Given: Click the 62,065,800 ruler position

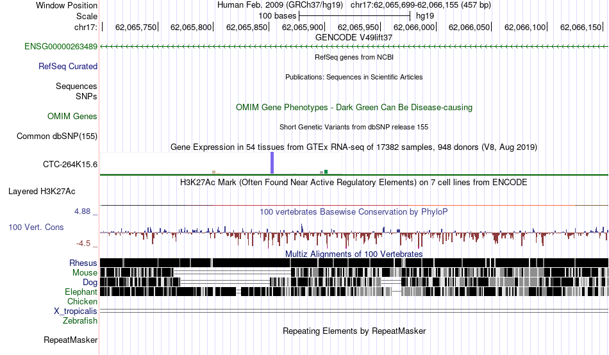Looking at the screenshot, I should pyautogui.click(x=191, y=27).
